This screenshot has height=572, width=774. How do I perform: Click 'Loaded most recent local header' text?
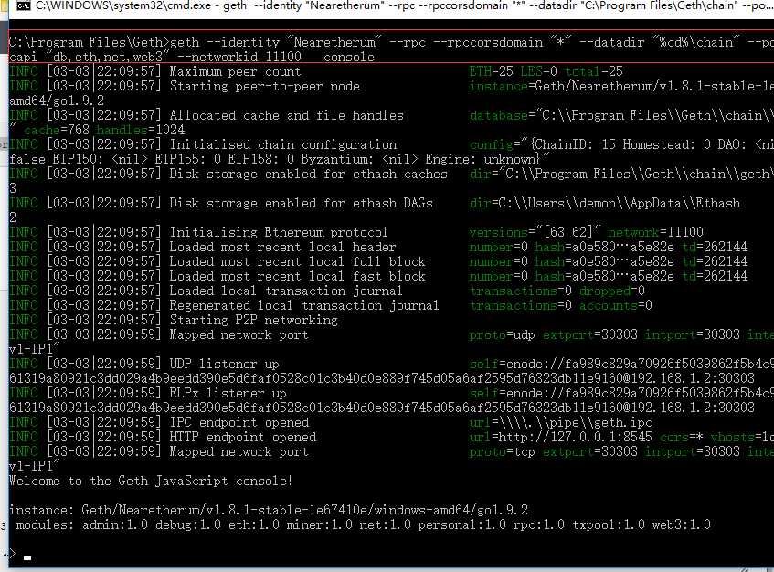[283, 247]
